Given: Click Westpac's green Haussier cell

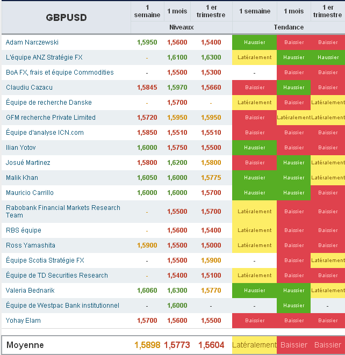Looking at the screenshot, I should (293, 306).
